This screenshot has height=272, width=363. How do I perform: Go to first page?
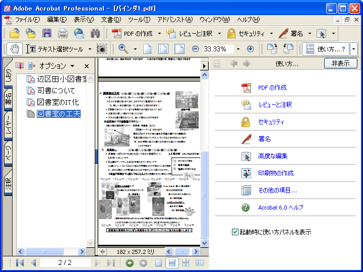tap(20, 263)
